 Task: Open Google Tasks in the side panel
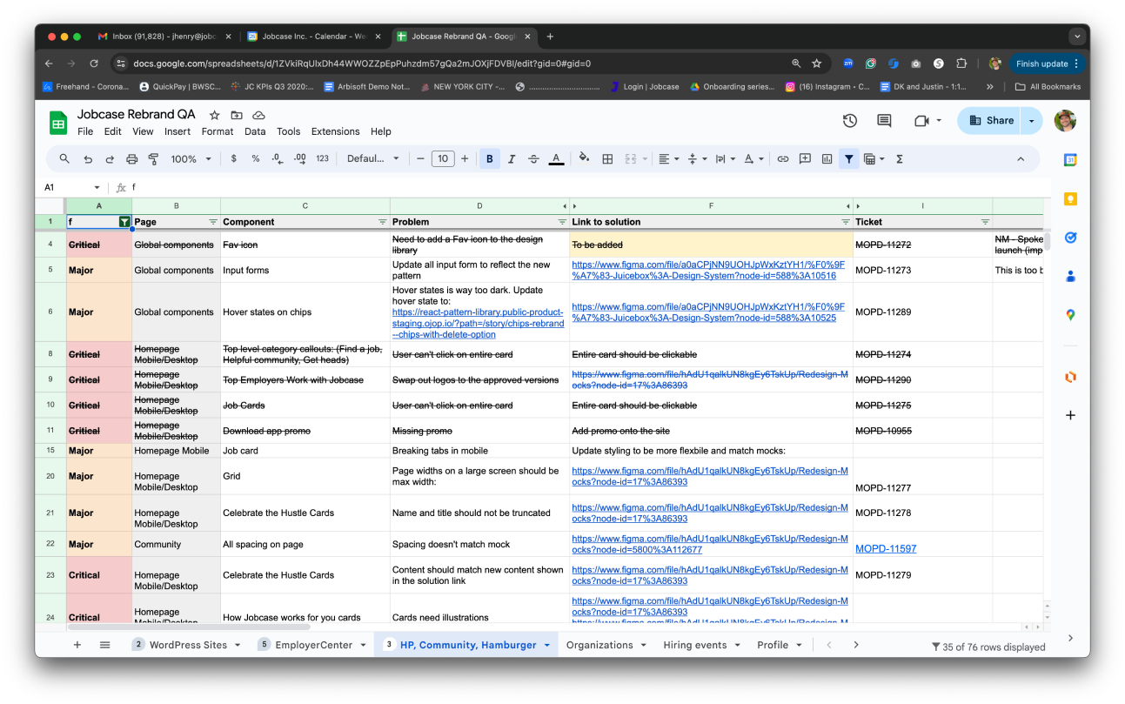[1070, 238]
